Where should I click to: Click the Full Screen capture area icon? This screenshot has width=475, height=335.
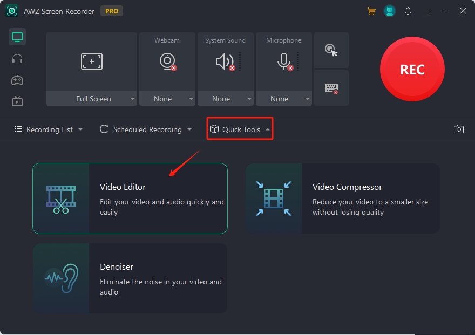92,61
